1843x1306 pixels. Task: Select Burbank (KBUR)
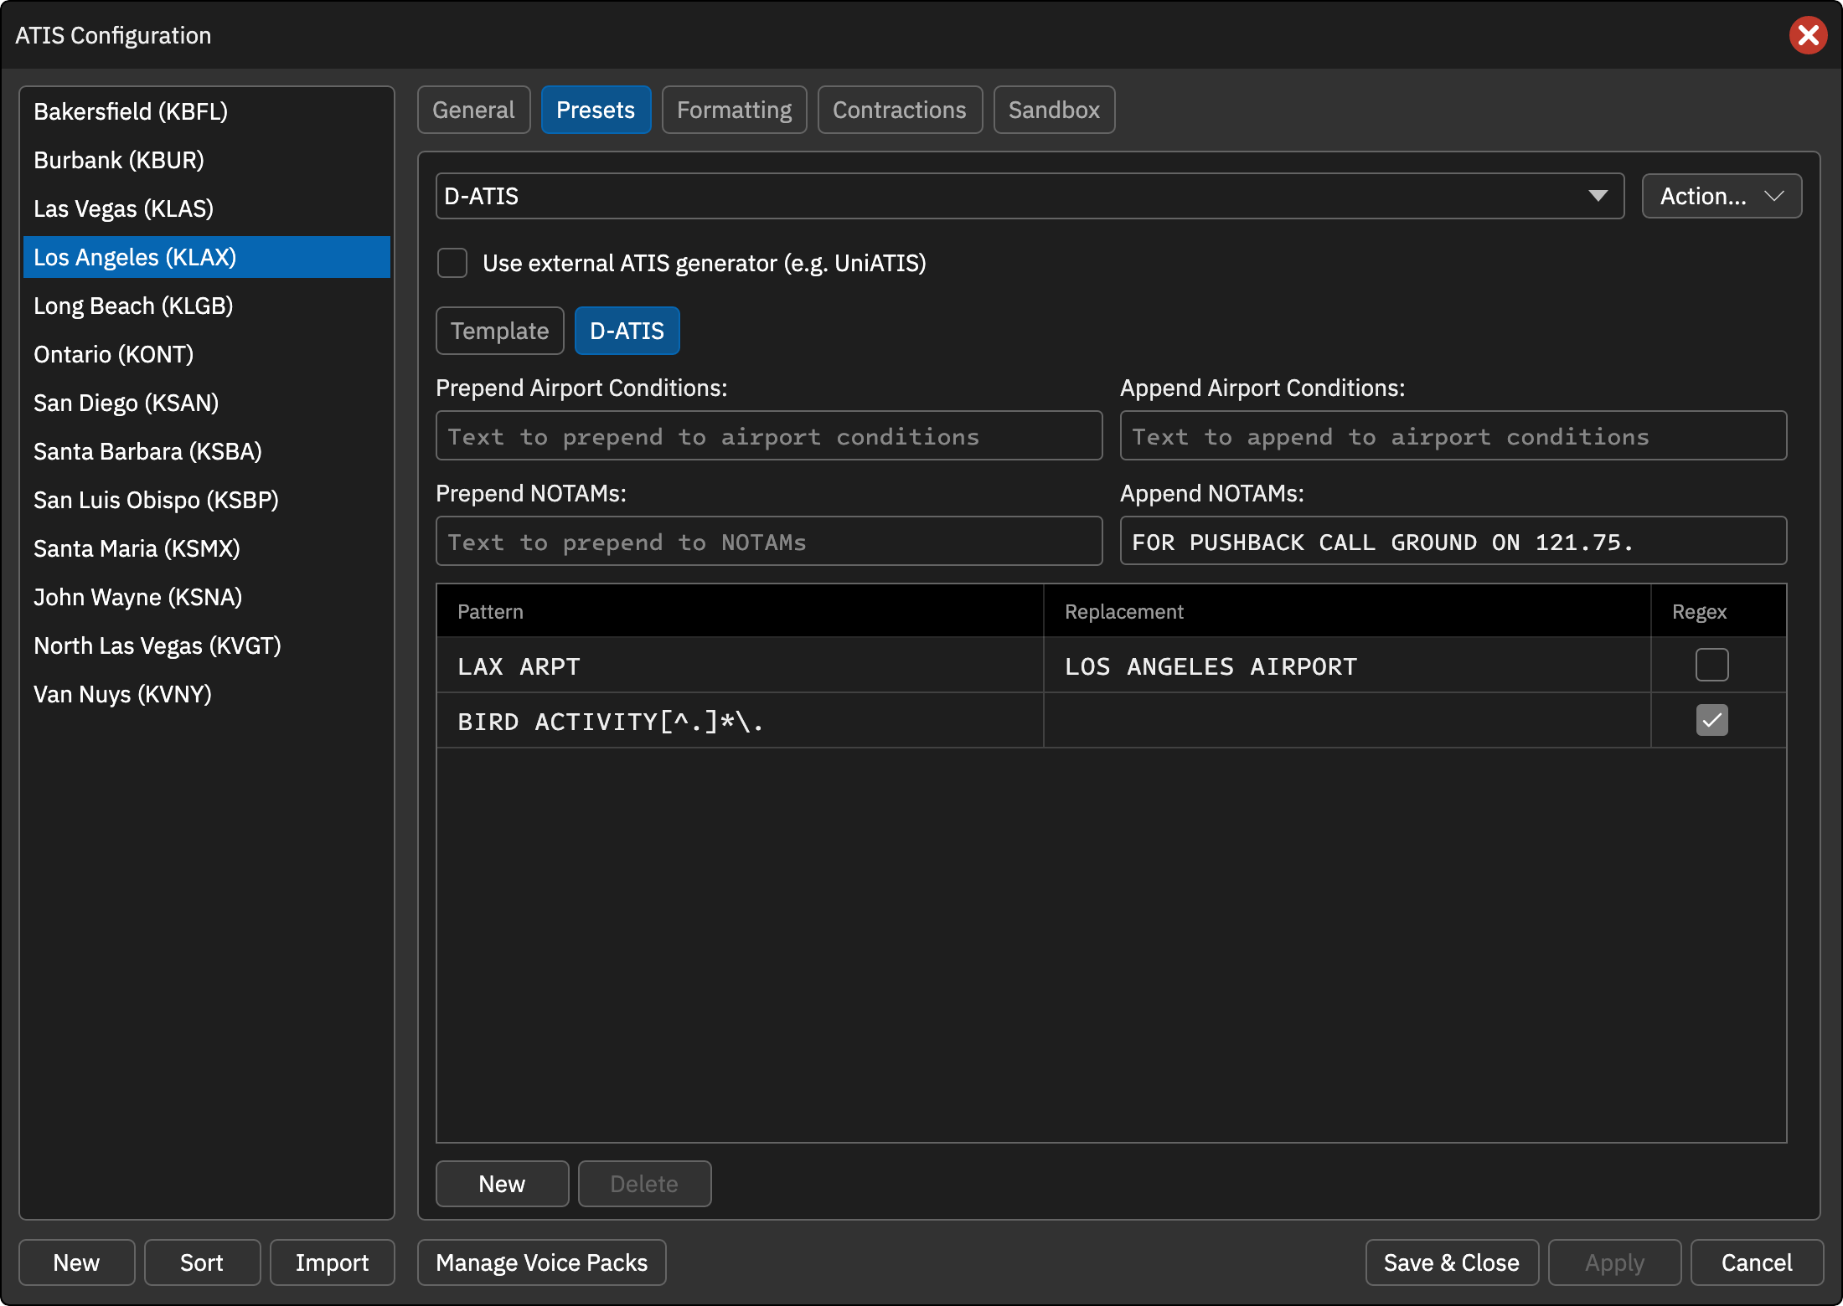click(x=207, y=160)
